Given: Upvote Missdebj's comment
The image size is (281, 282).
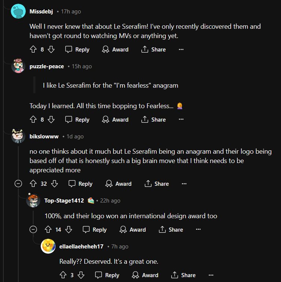Looking at the screenshot, I should (33, 49).
